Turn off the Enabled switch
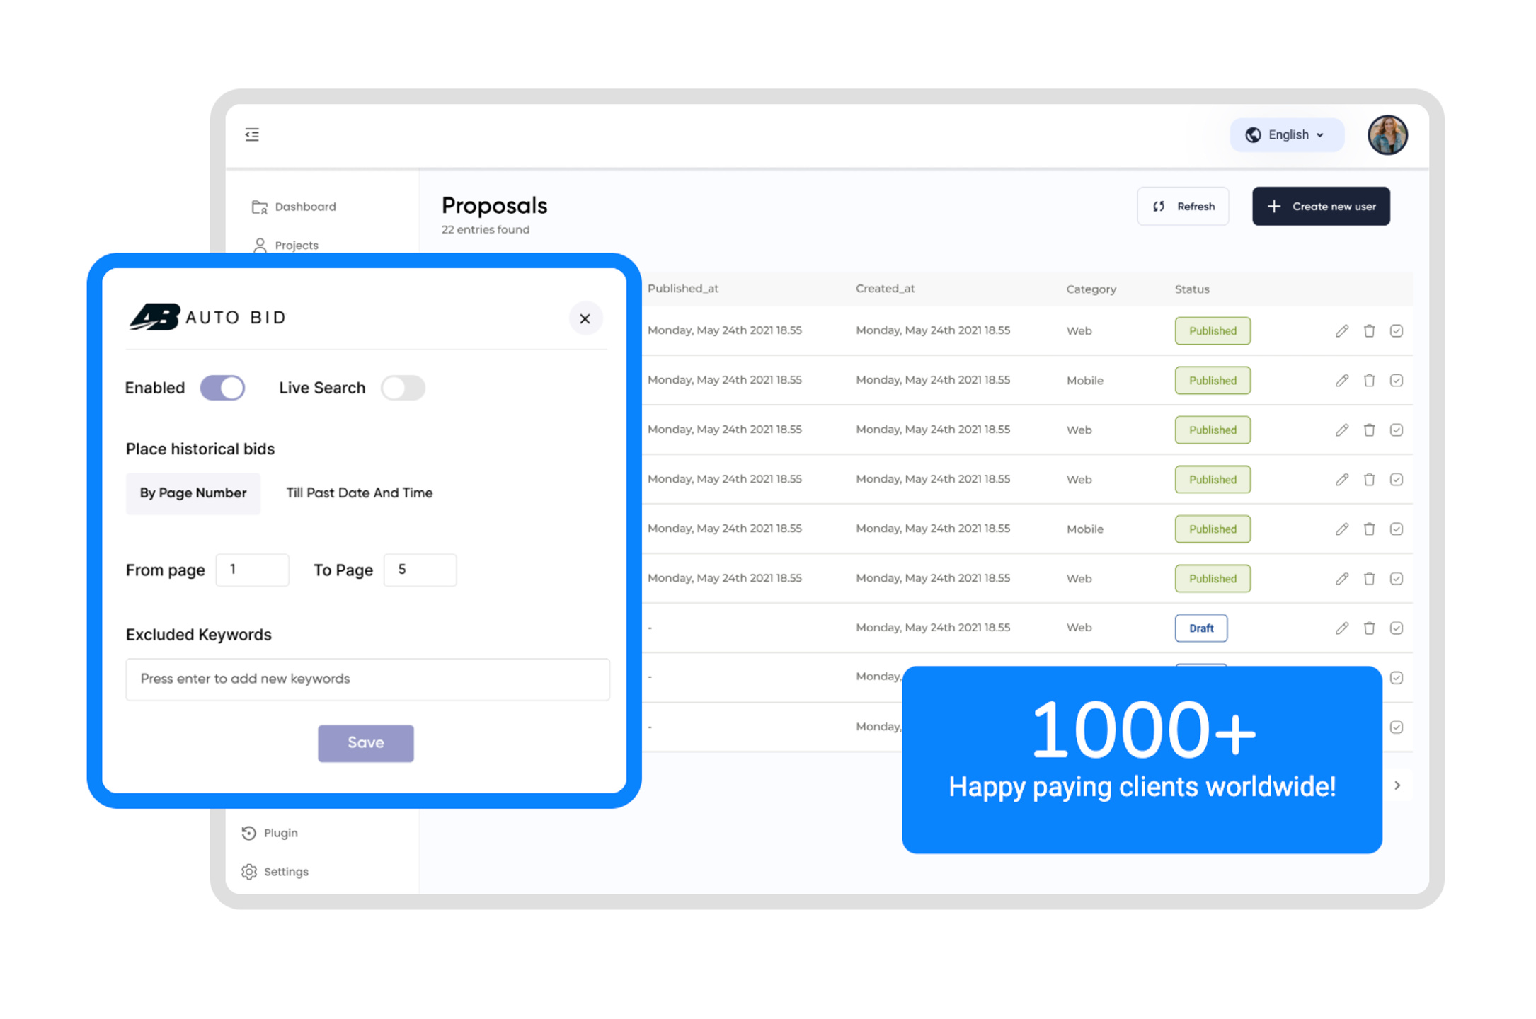The height and width of the screenshot is (1019, 1536). click(x=222, y=388)
